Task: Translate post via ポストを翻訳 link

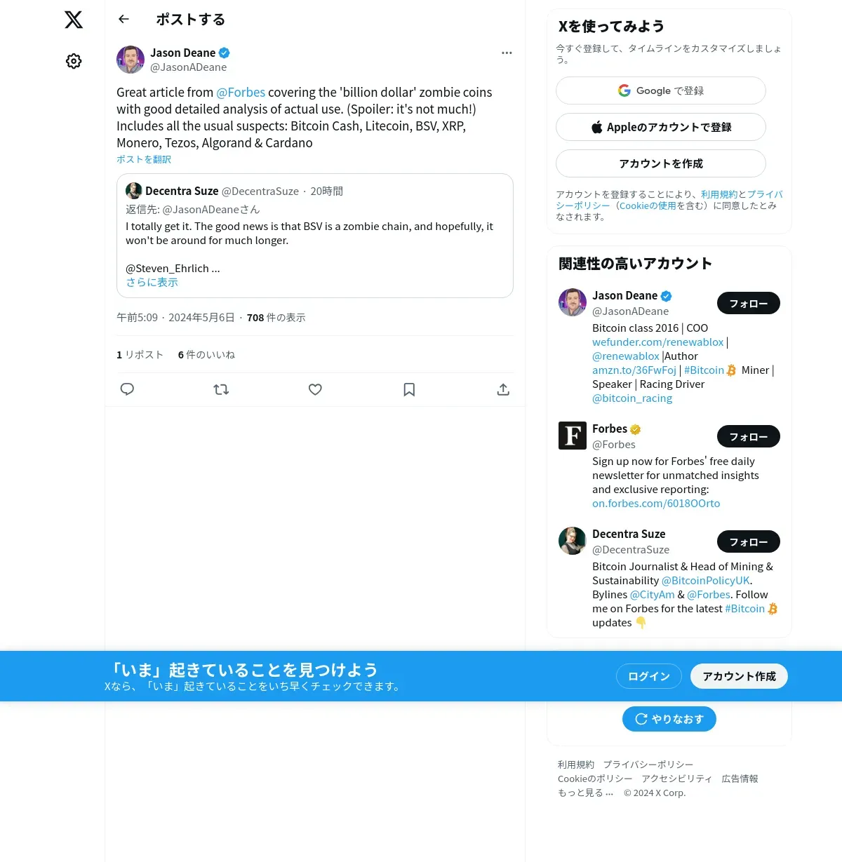Action: (x=144, y=159)
